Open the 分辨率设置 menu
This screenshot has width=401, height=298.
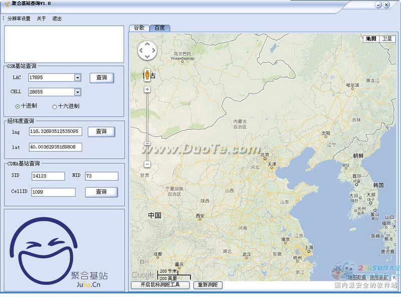click(x=19, y=19)
